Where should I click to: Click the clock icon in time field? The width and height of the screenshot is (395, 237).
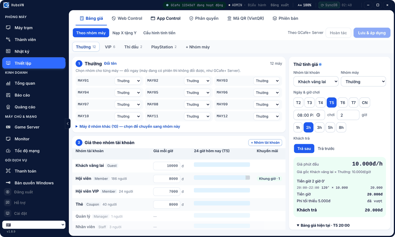point(318,115)
